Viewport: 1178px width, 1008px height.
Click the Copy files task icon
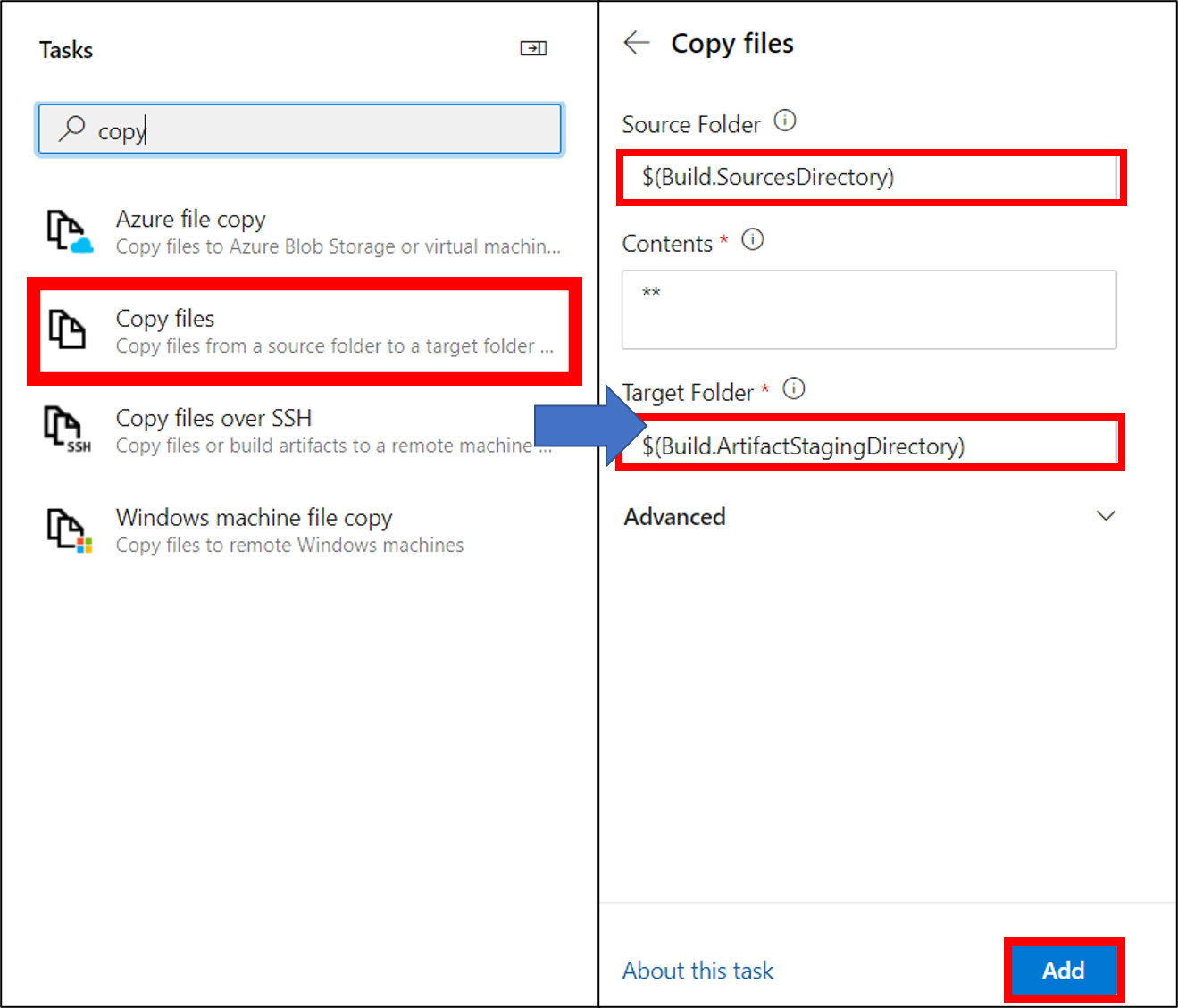point(67,329)
